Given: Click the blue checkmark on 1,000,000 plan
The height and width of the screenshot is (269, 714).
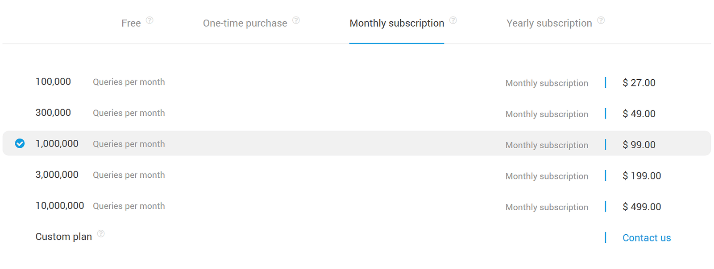Looking at the screenshot, I should coord(20,143).
